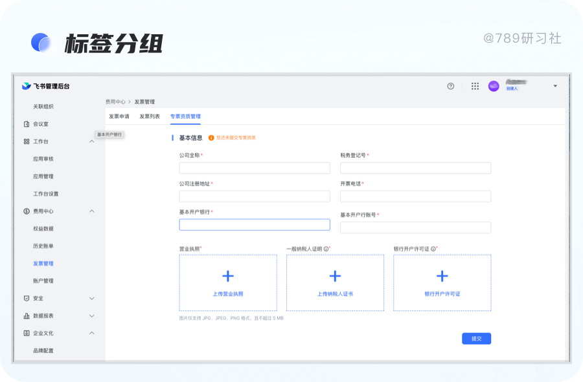Click the 会议室 meeting room icon

[27, 124]
